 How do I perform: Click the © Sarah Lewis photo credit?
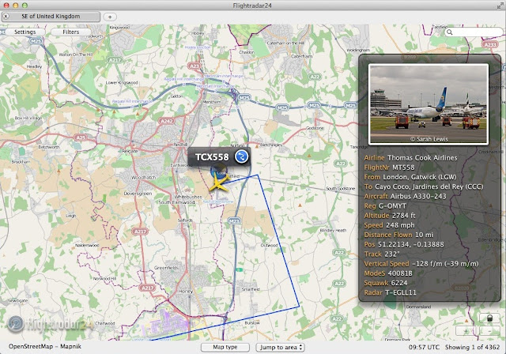pos(429,139)
